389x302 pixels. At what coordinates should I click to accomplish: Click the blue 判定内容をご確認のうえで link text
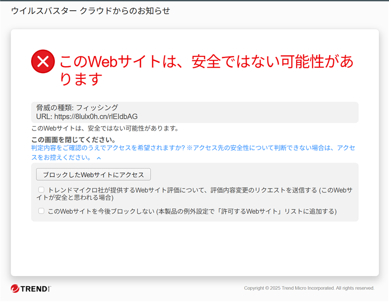[193, 152]
